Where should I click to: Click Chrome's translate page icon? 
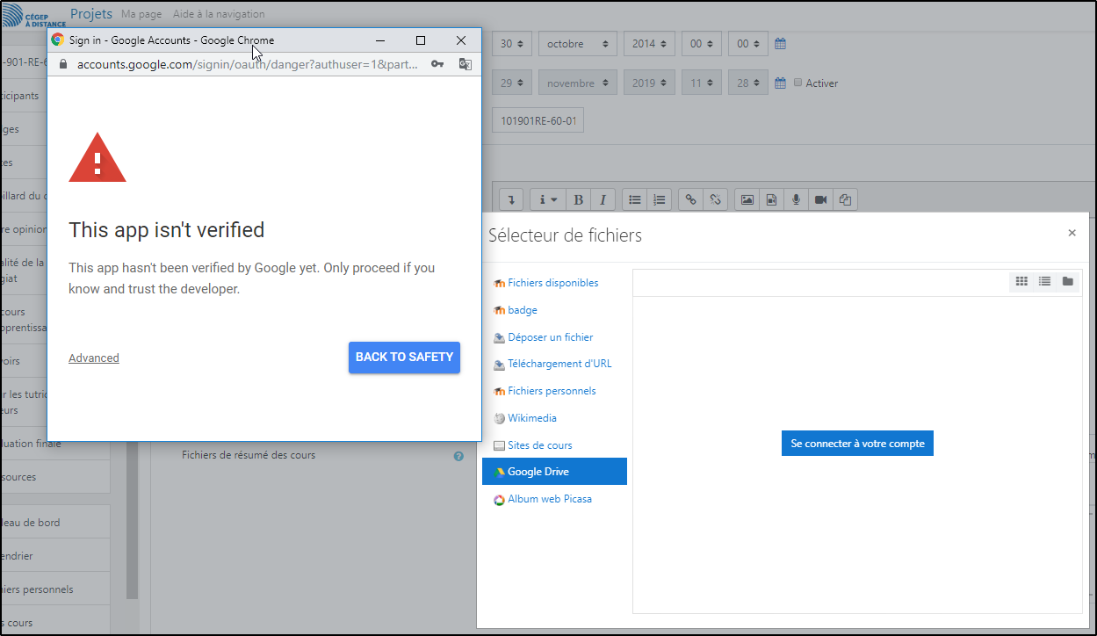pyautogui.click(x=466, y=64)
